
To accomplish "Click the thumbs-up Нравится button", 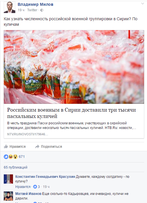I will (x=15, y=147).
